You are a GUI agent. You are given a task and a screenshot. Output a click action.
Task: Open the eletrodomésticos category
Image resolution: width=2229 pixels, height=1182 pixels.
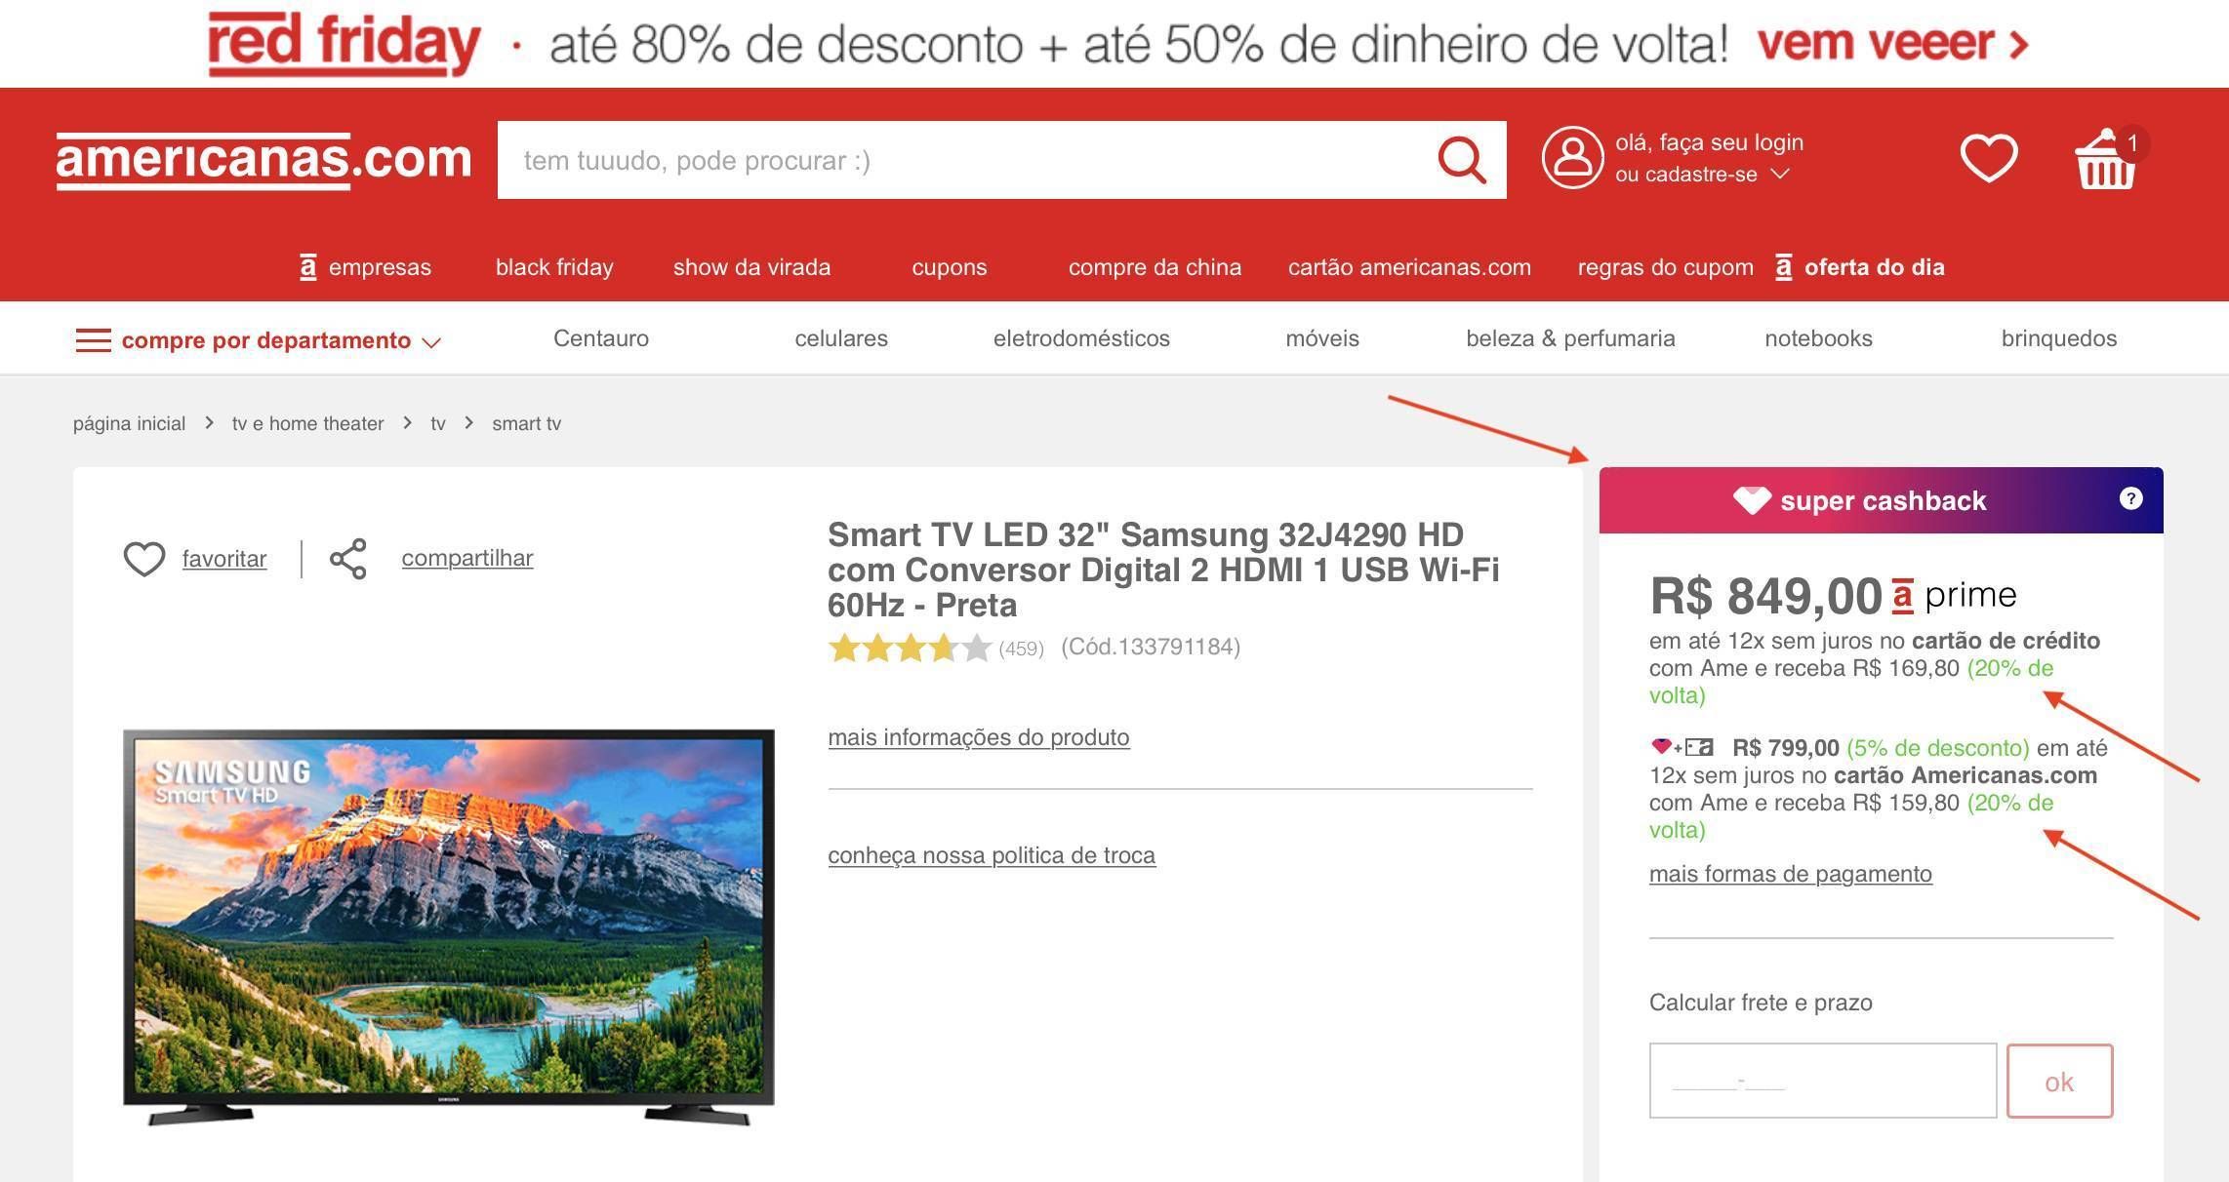click(1081, 338)
